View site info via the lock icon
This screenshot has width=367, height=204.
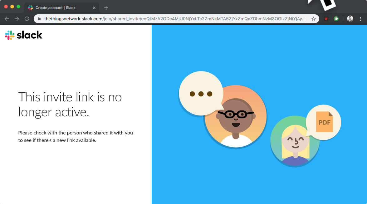pyautogui.click(x=39, y=19)
